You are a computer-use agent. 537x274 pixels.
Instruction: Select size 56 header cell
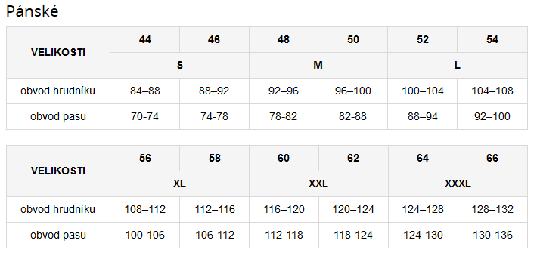click(x=145, y=159)
